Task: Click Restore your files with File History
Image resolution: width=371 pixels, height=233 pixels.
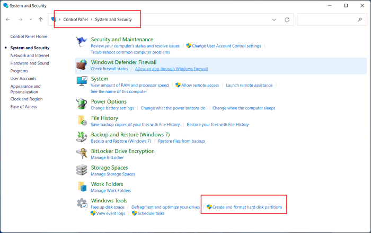Action: [218, 125]
